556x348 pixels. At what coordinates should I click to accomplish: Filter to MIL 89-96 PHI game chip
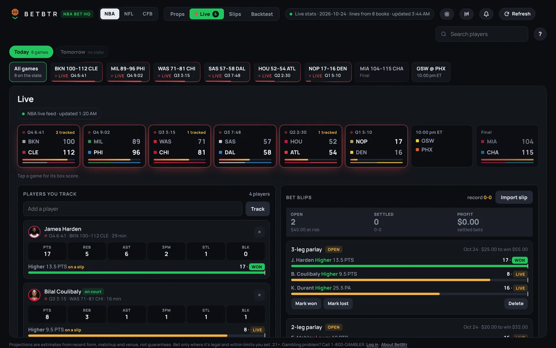pos(128,72)
